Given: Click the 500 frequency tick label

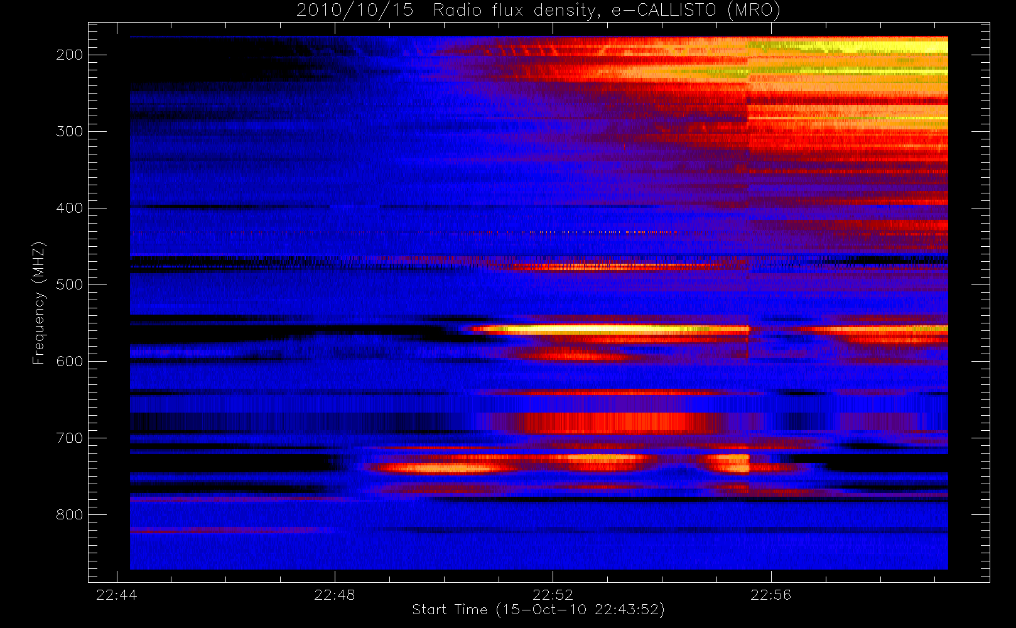Looking at the screenshot, I should point(70,284).
